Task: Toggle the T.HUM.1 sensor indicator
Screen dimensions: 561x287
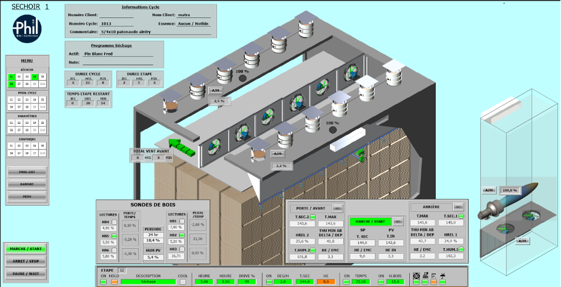Action: tap(461, 249)
